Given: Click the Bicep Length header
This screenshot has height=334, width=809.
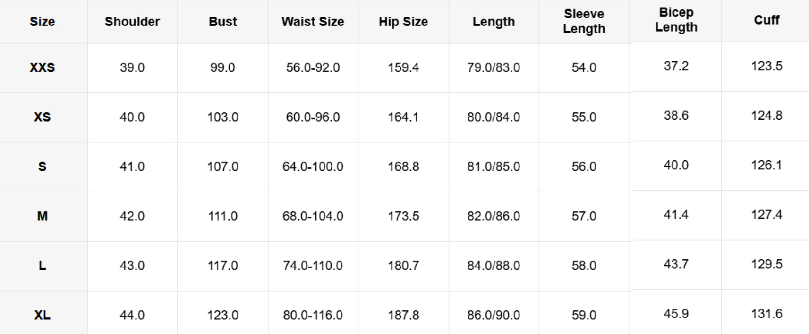Looking at the screenshot, I should 676,20.
